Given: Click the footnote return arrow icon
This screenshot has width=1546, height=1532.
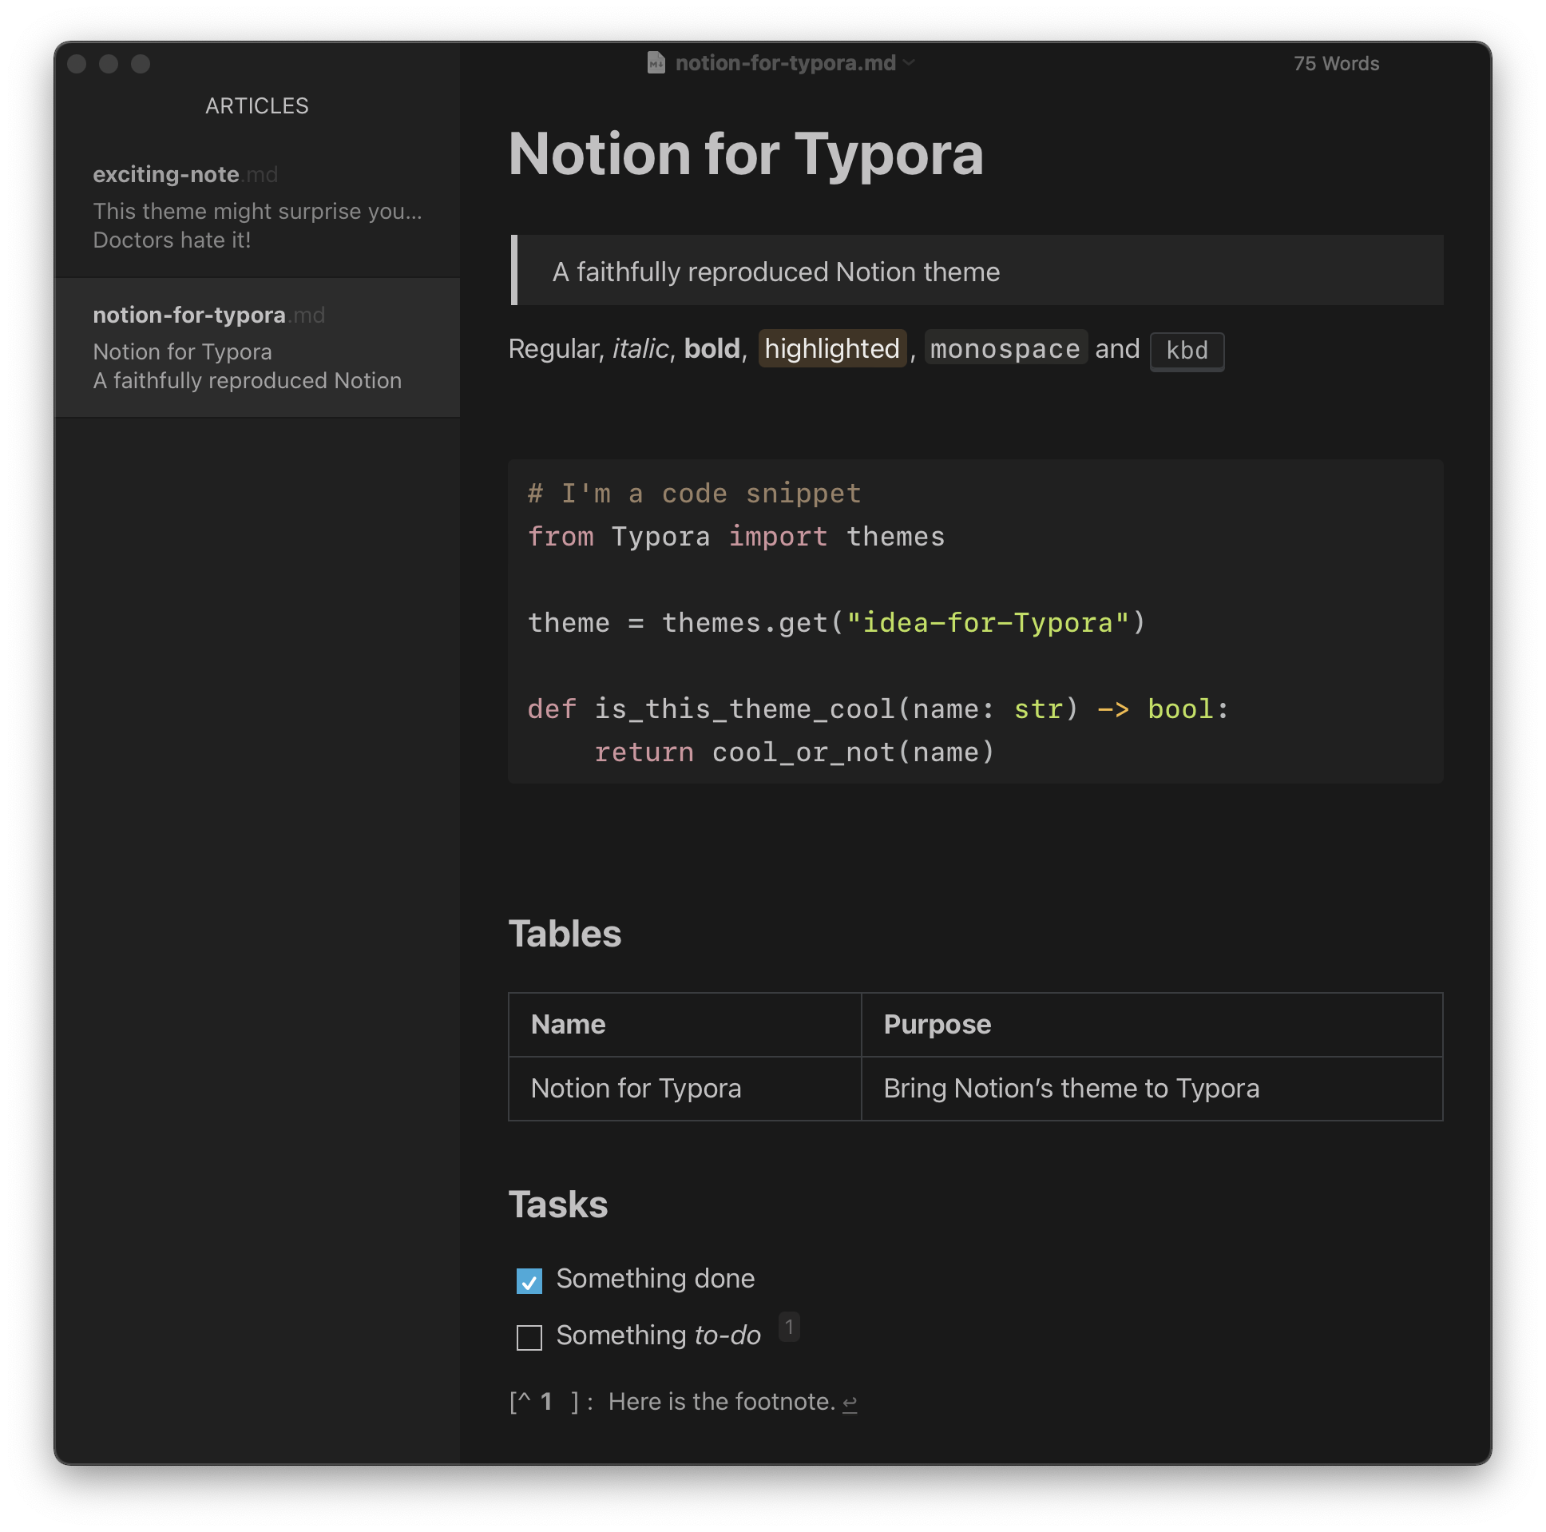Looking at the screenshot, I should [x=850, y=1403].
